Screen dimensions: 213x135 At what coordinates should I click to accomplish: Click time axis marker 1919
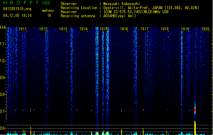tap(185, 29)
